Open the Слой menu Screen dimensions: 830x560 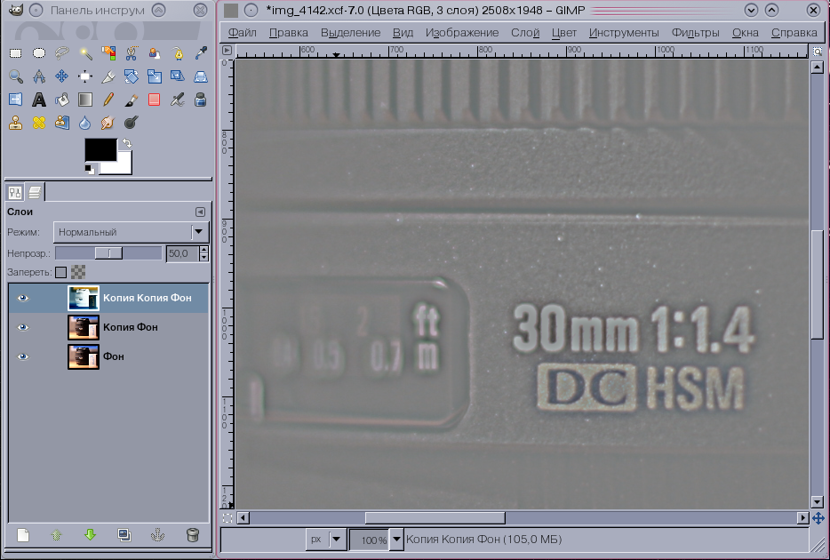[x=525, y=33]
